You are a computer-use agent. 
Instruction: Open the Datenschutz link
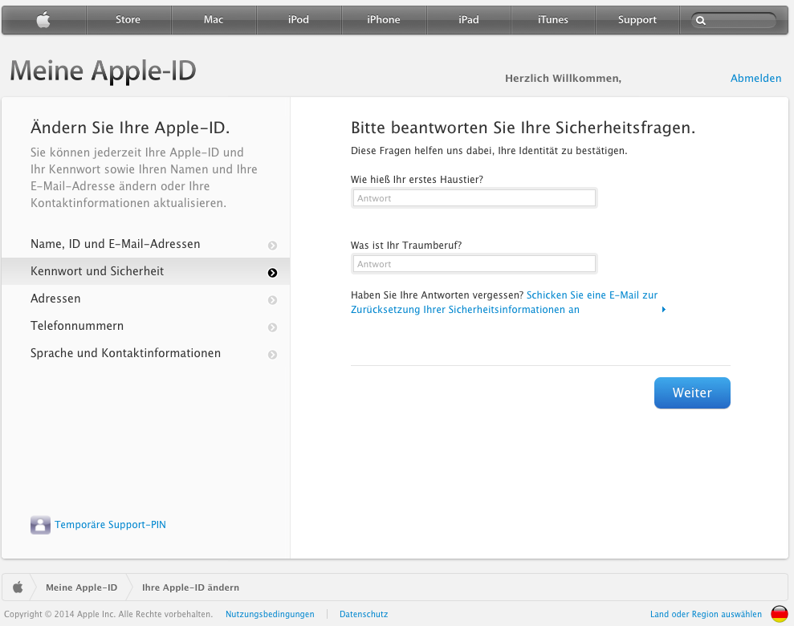point(364,614)
